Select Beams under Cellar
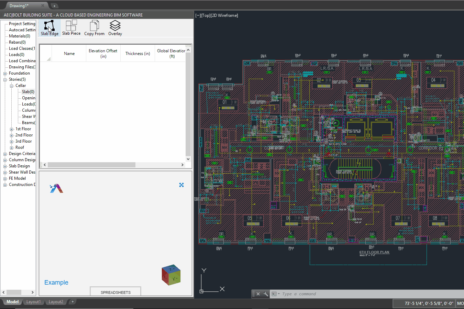The height and width of the screenshot is (309, 464). pos(29,123)
